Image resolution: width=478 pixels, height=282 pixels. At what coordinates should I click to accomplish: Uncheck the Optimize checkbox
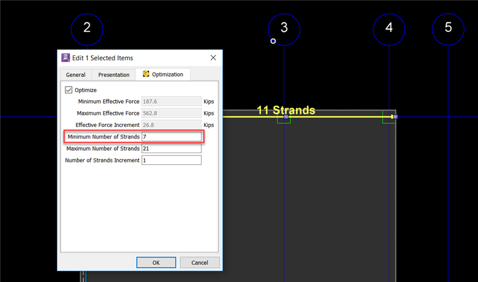[68, 90]
